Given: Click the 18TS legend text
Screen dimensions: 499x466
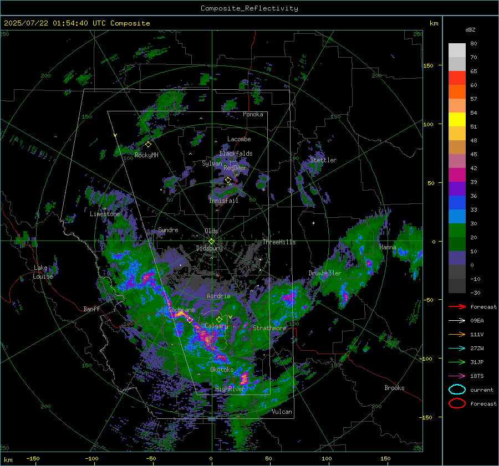Looking at the screenshot, I should pos(477,376).
